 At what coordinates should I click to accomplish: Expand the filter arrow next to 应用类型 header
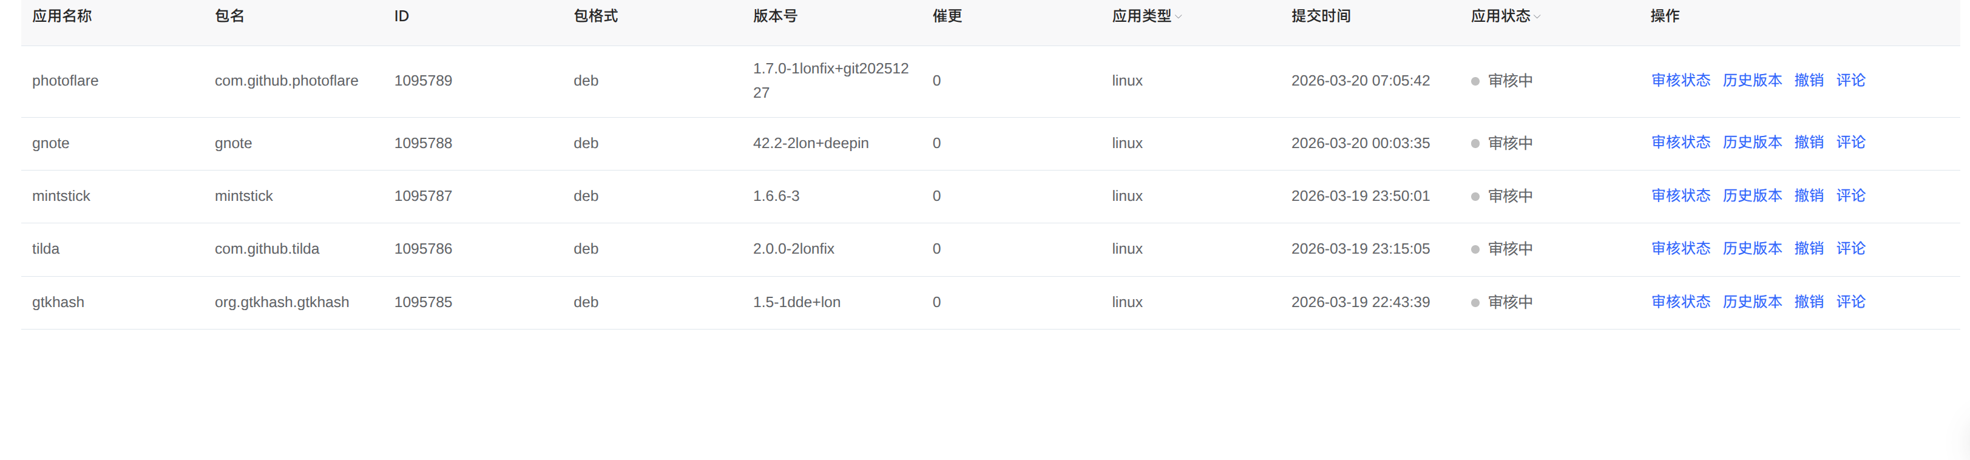coord(1180,17)
